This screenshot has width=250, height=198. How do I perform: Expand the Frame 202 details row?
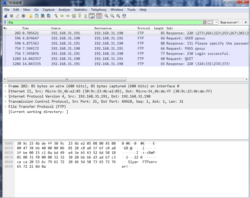pos(6,86)
